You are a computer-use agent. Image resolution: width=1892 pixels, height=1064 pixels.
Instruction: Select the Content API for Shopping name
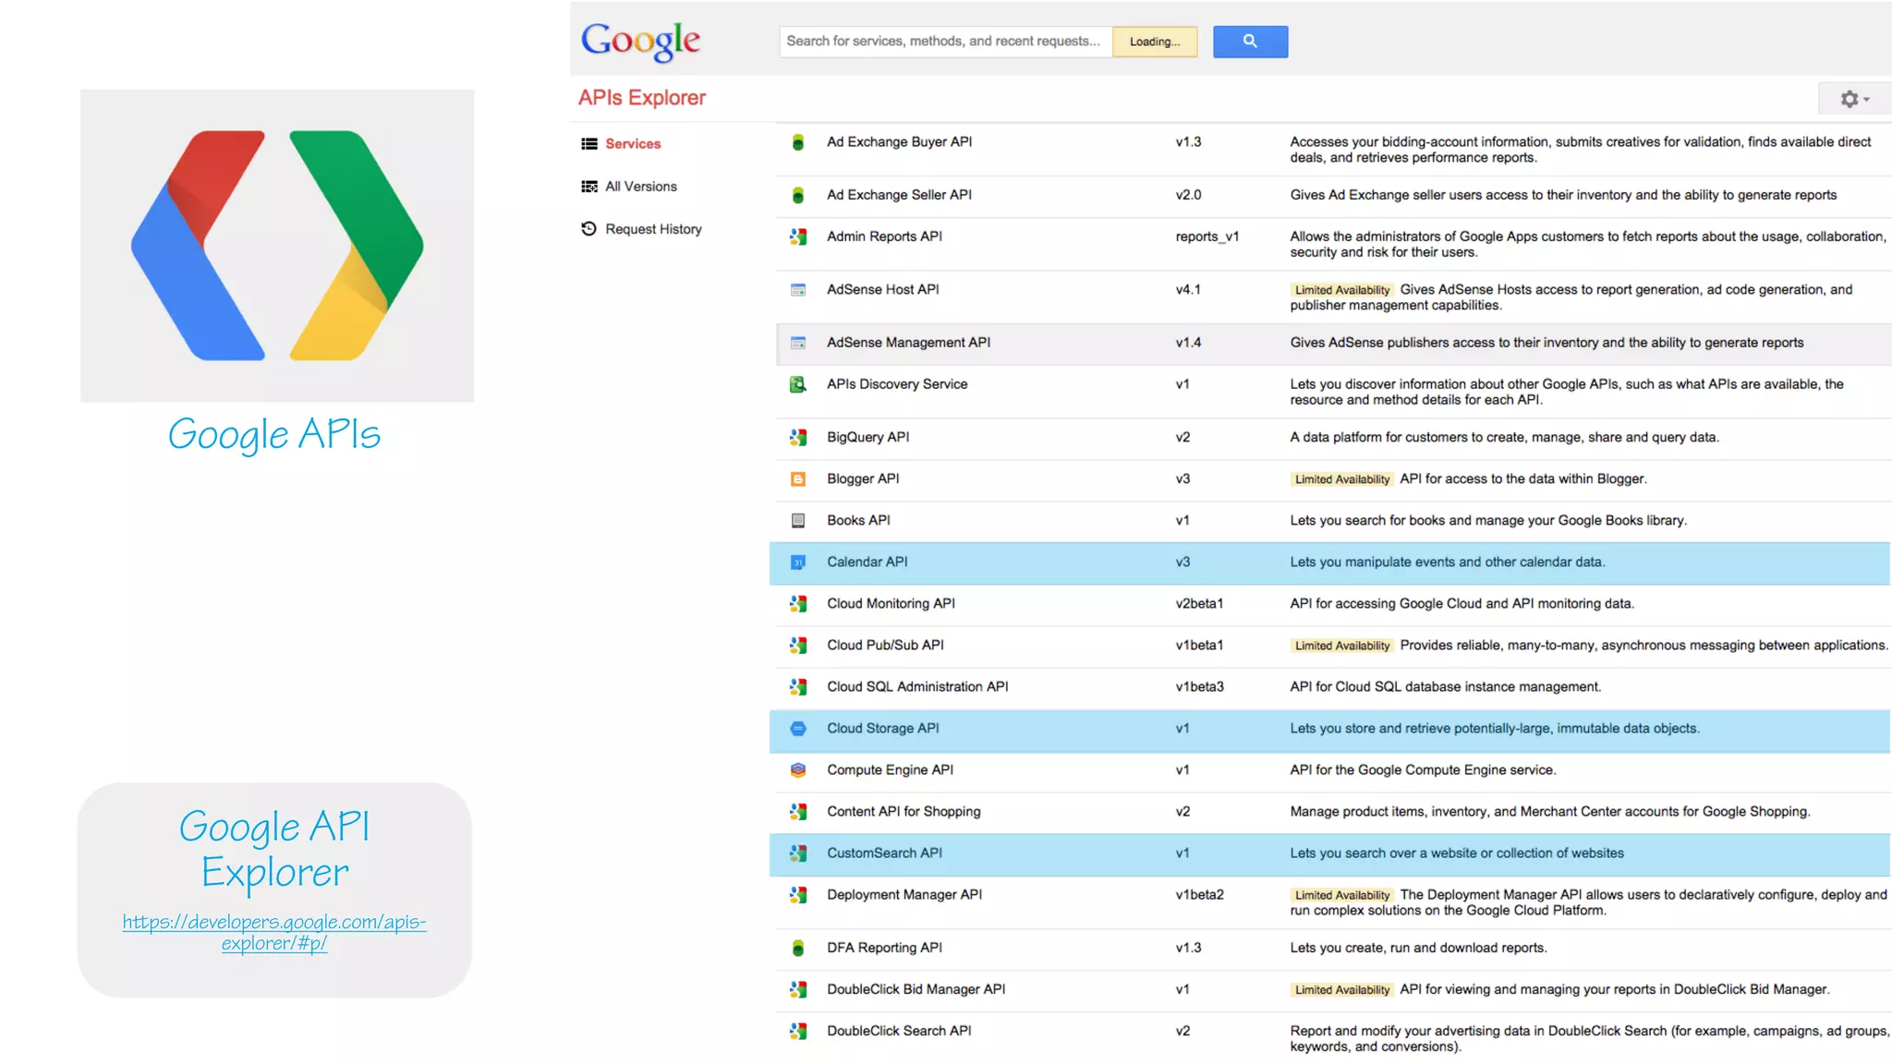[904, 812]
